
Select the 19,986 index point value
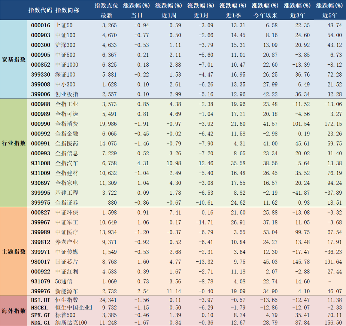(108, 124)
